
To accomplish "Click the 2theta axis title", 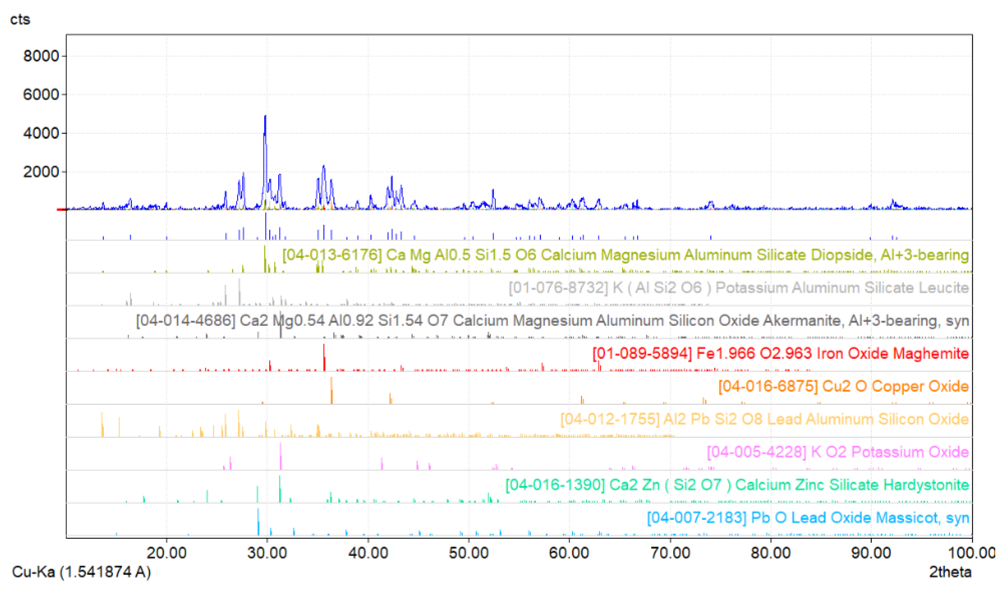I will coord(950,572).
